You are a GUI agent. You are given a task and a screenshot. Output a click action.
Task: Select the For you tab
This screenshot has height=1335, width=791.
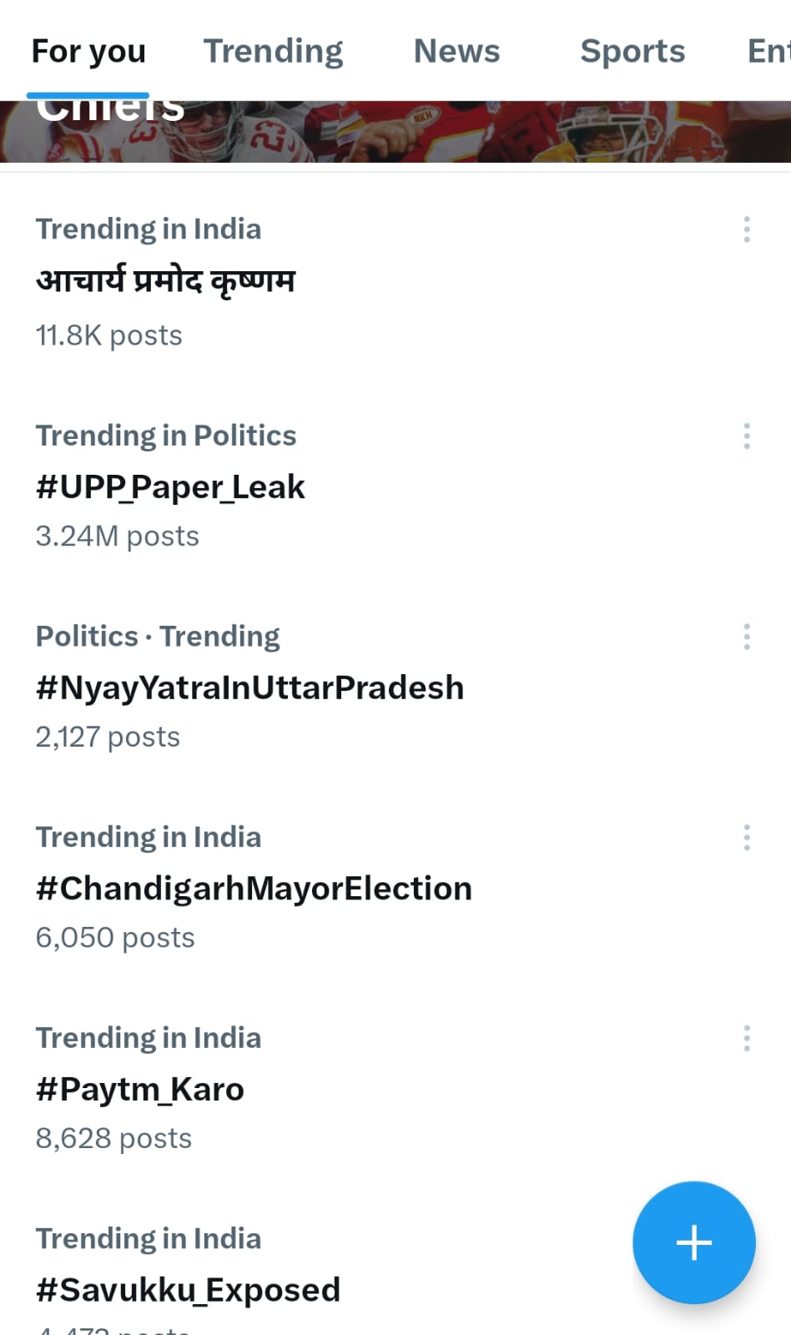[x=88, y=52]
